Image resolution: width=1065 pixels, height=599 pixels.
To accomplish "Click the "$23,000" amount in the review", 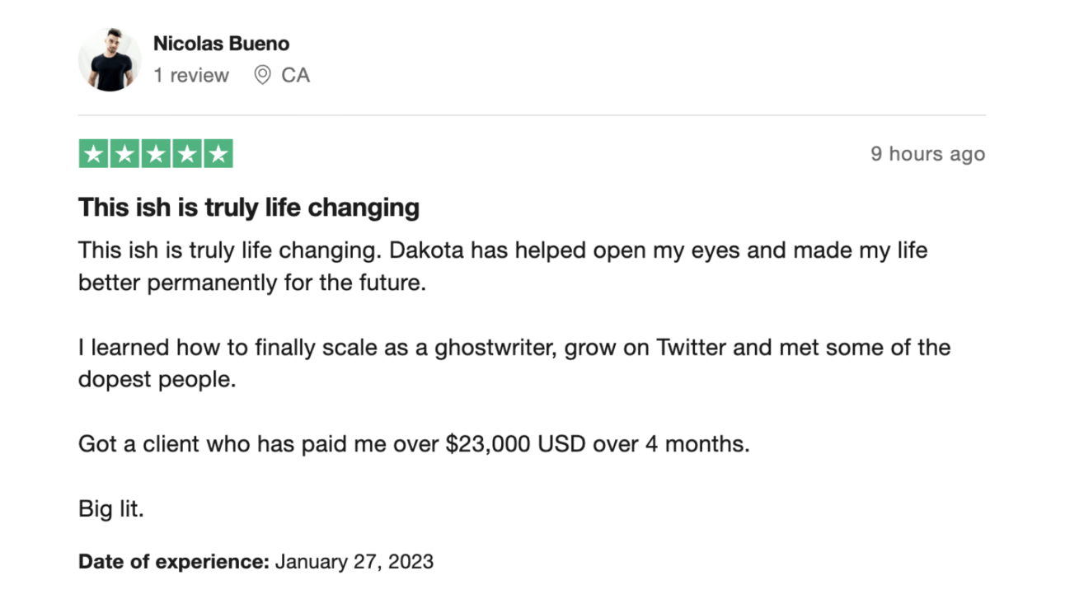I will 489,444.
